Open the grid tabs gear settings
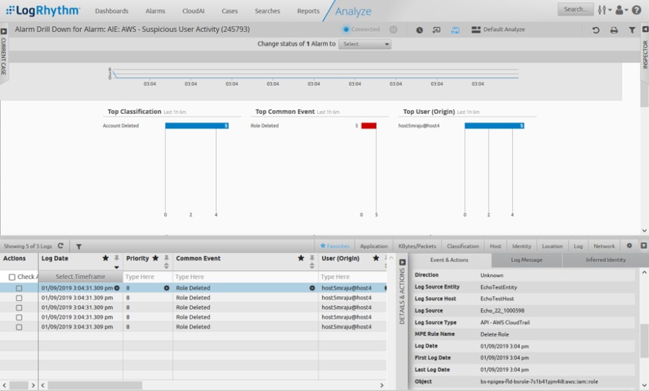649x391 pixels. (x=629, y=246)
